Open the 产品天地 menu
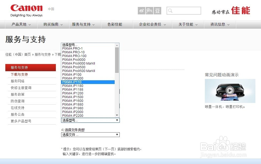 [21, 24]
